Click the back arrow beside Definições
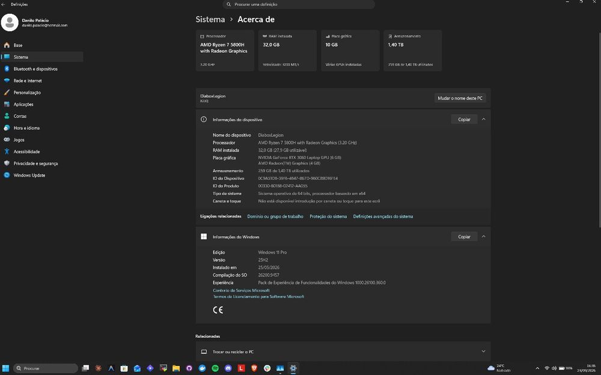This screenshot has width=601, height=375. pos(4,4)
